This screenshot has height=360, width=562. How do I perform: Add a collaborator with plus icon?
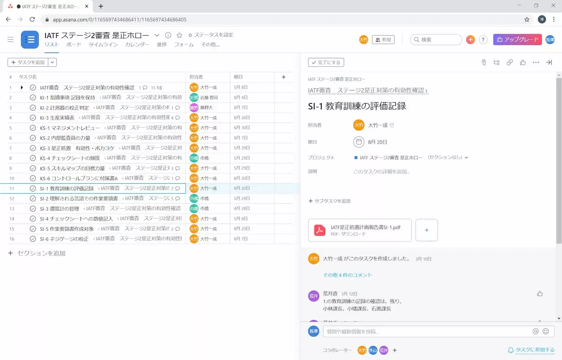pos(395,350)
